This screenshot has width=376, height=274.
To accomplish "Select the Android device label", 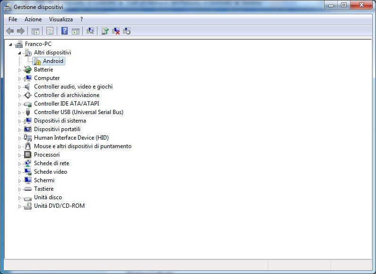I will pyautogui.click(x=53, y=61).
